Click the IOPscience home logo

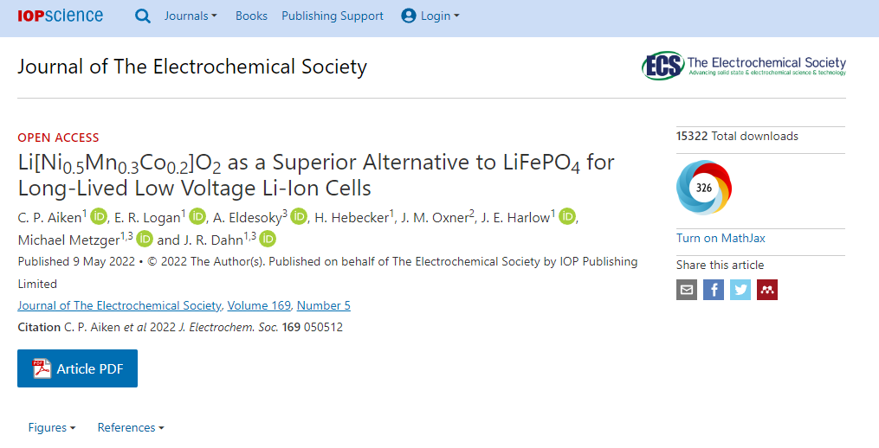(61, 16)
